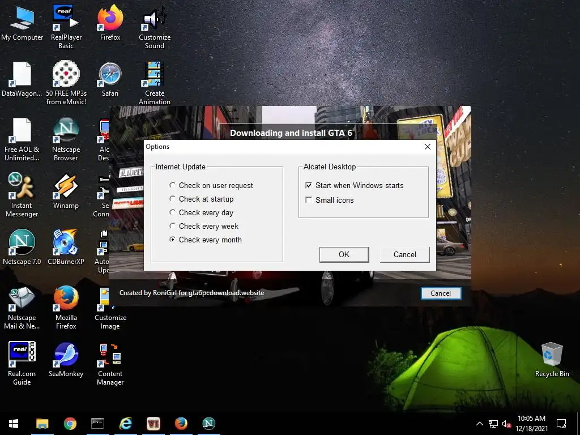Screen dimensions: 580x435
Task: Confirm Options dialog with OK
Action: [344, 254]
